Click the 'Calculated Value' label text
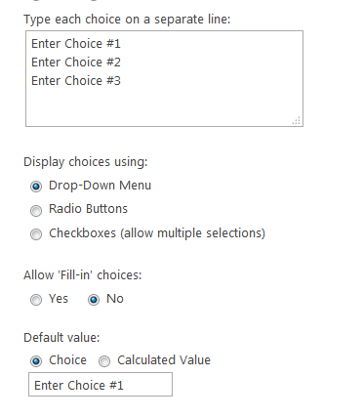The height and width of the screenshot is (418, 363). click(164, 360)
